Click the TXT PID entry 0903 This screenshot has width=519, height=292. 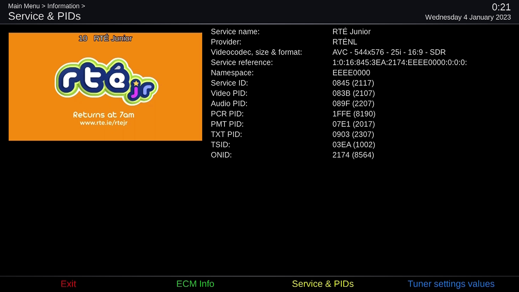pyautogui.click(x=353, y=134)
